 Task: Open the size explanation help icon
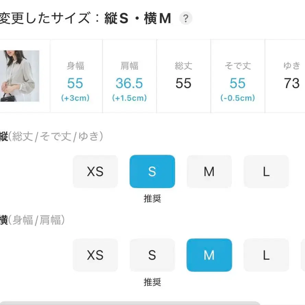point(186,19)
